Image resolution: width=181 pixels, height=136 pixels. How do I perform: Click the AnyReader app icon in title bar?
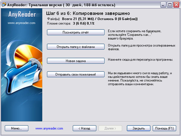[4, 5]
